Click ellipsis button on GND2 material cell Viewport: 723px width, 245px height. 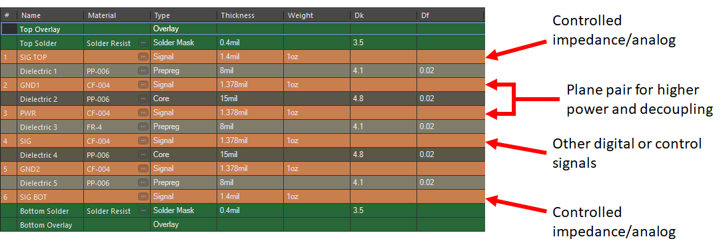tap(144, 168)
